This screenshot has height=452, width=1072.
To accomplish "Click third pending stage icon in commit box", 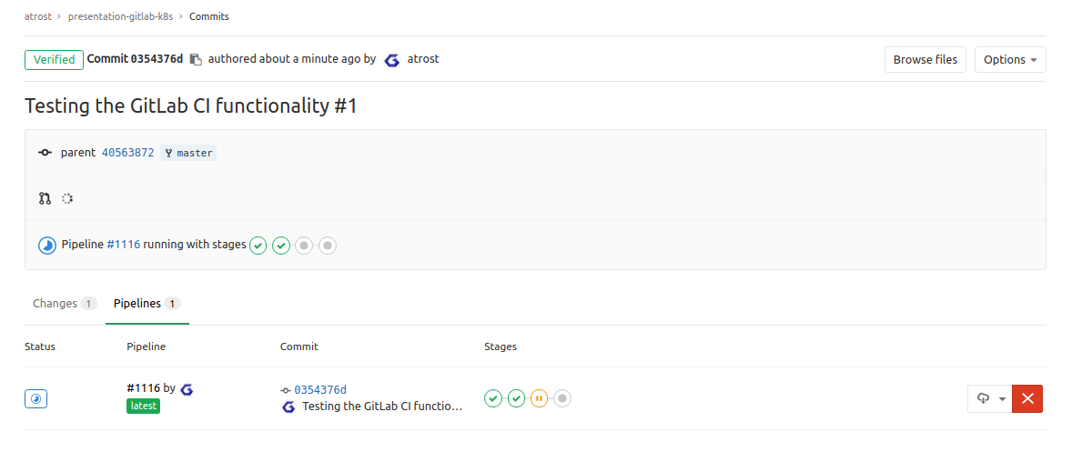I will pos(305,246).
